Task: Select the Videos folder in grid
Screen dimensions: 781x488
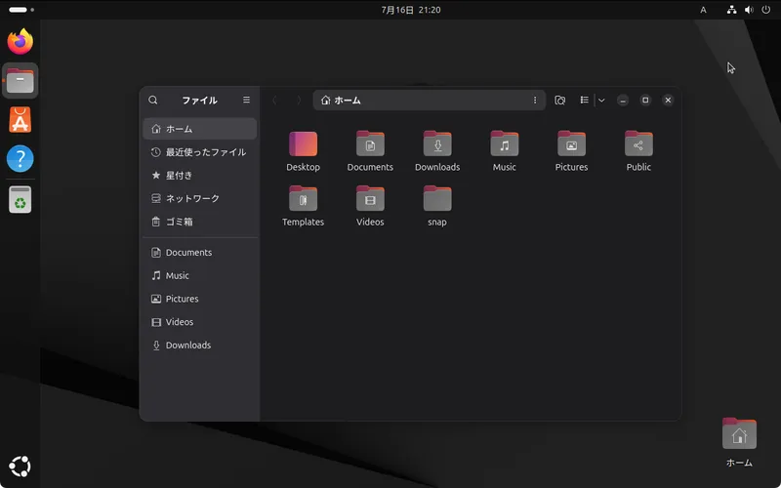Action: [370, 199]
